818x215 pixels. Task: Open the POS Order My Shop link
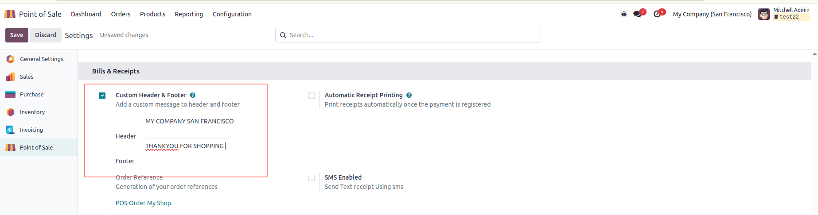(x=143, y=203)
